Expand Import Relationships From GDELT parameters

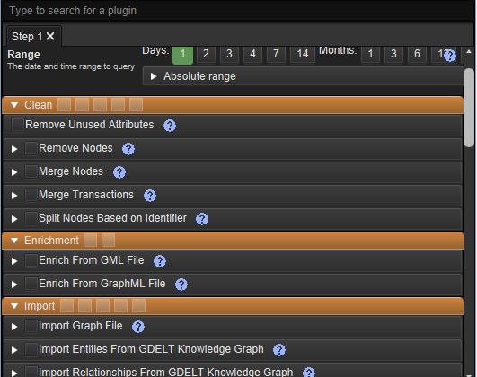click(x=14, y=373)
